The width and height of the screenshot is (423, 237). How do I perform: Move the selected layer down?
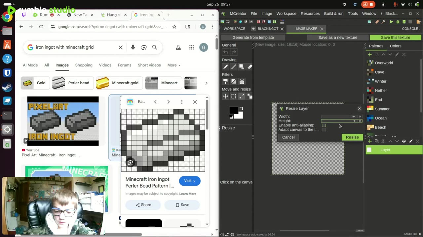pos(397,141)
